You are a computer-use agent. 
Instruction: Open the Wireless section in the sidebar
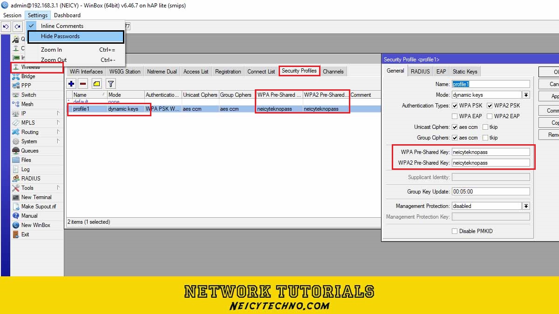(x=30, y=67)
